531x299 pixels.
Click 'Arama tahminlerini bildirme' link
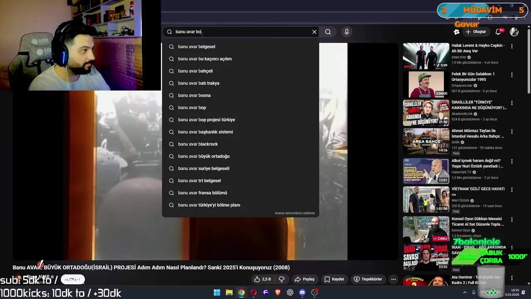pyautogui.click(x=295, y=213)
